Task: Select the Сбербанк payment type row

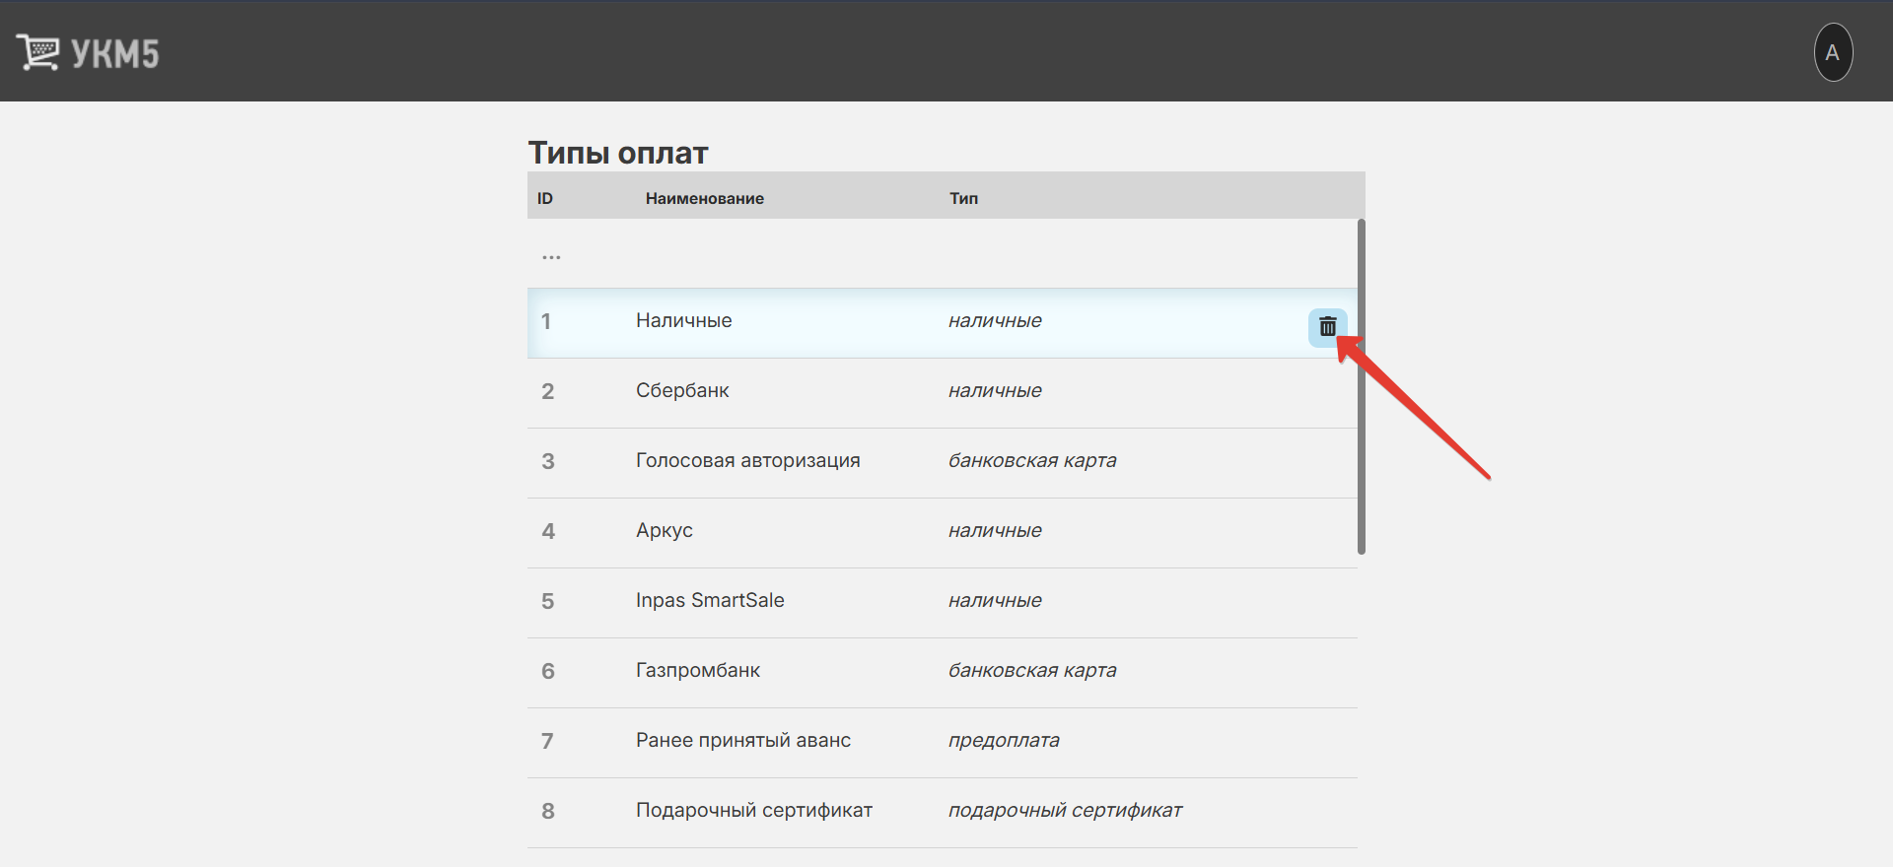Action: pyautogui.click(x=682, y=391)
